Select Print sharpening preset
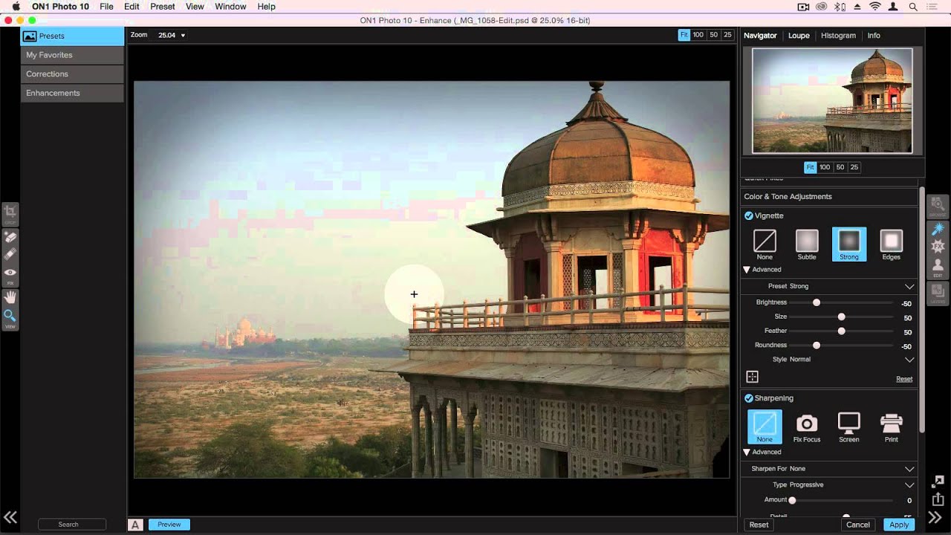Image resolution: width=951 pixels, height=535 pixels. 892,427
